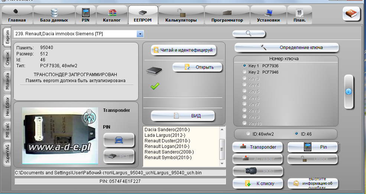
Task: Switch to the Программатор tab
Action: [x=227, y=15]
